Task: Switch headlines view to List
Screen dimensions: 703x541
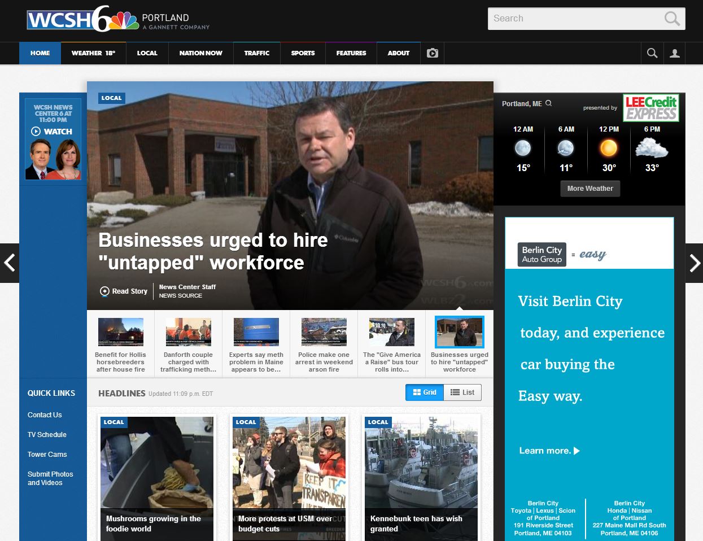Action: point(462,392)
